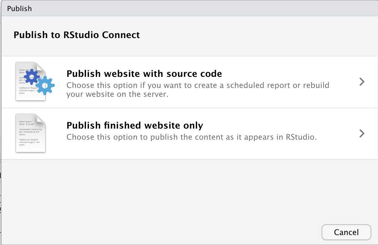
Task: Click the plain document icon for finished website
Action: [31, 134]
